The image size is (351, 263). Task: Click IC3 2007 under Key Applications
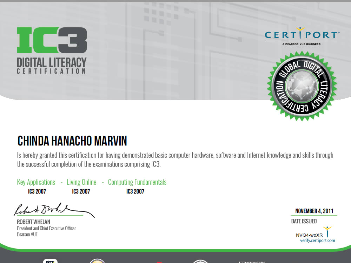point(37,191)
